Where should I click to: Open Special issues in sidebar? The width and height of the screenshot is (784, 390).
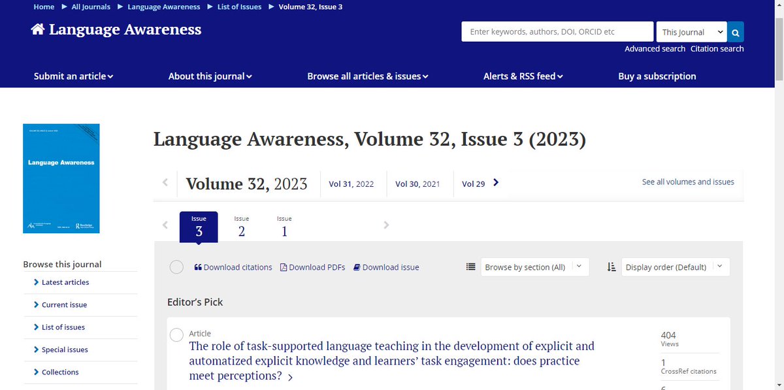click(x=65, y=349)
